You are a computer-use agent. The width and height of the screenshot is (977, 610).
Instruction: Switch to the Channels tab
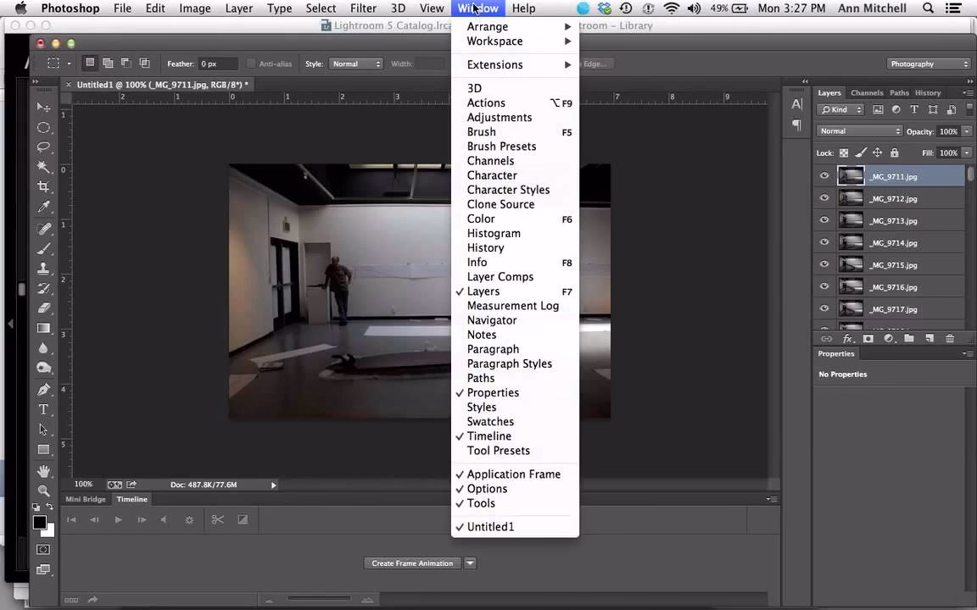(868, 92)
